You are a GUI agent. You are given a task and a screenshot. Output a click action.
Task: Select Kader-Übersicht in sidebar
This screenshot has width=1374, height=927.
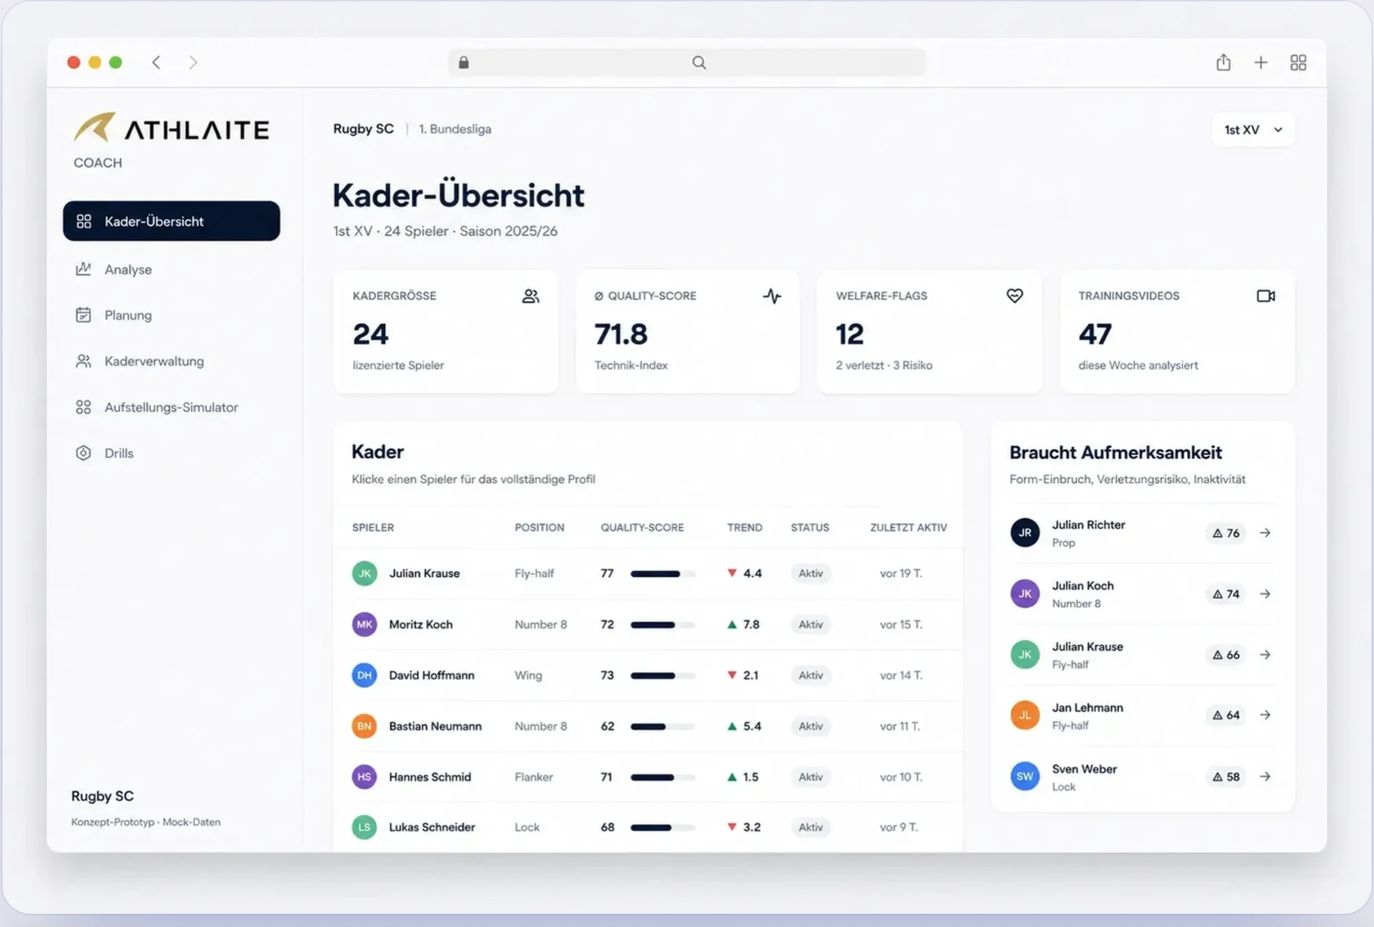(x=171, y=221)
